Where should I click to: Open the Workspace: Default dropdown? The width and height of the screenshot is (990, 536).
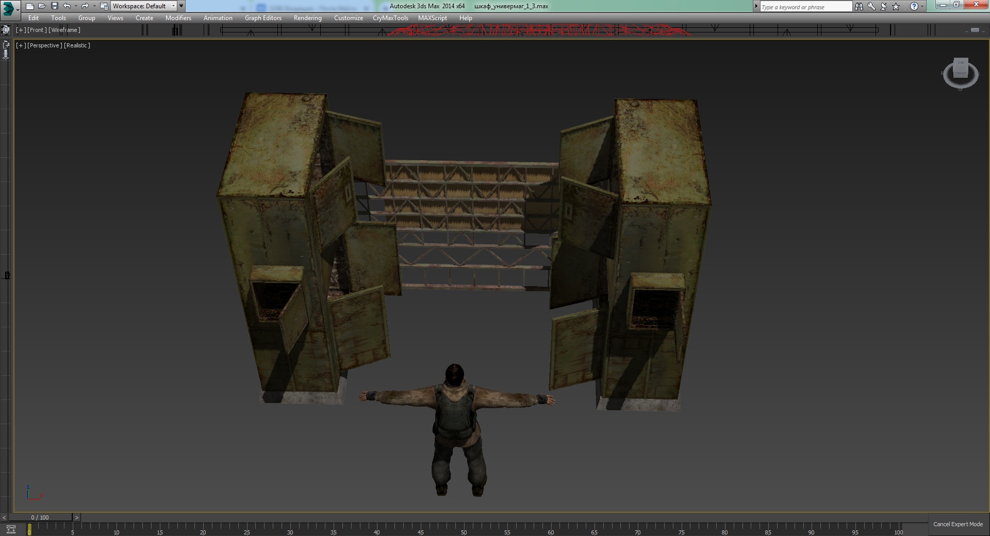(143, 6)
